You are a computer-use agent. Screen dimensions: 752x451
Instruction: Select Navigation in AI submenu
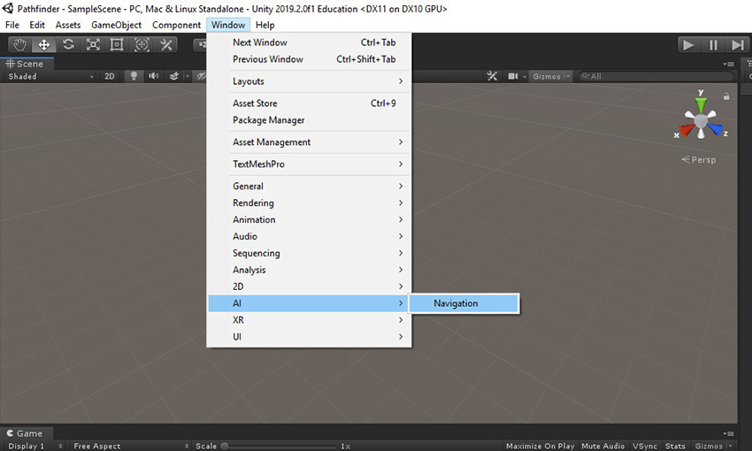464,303
